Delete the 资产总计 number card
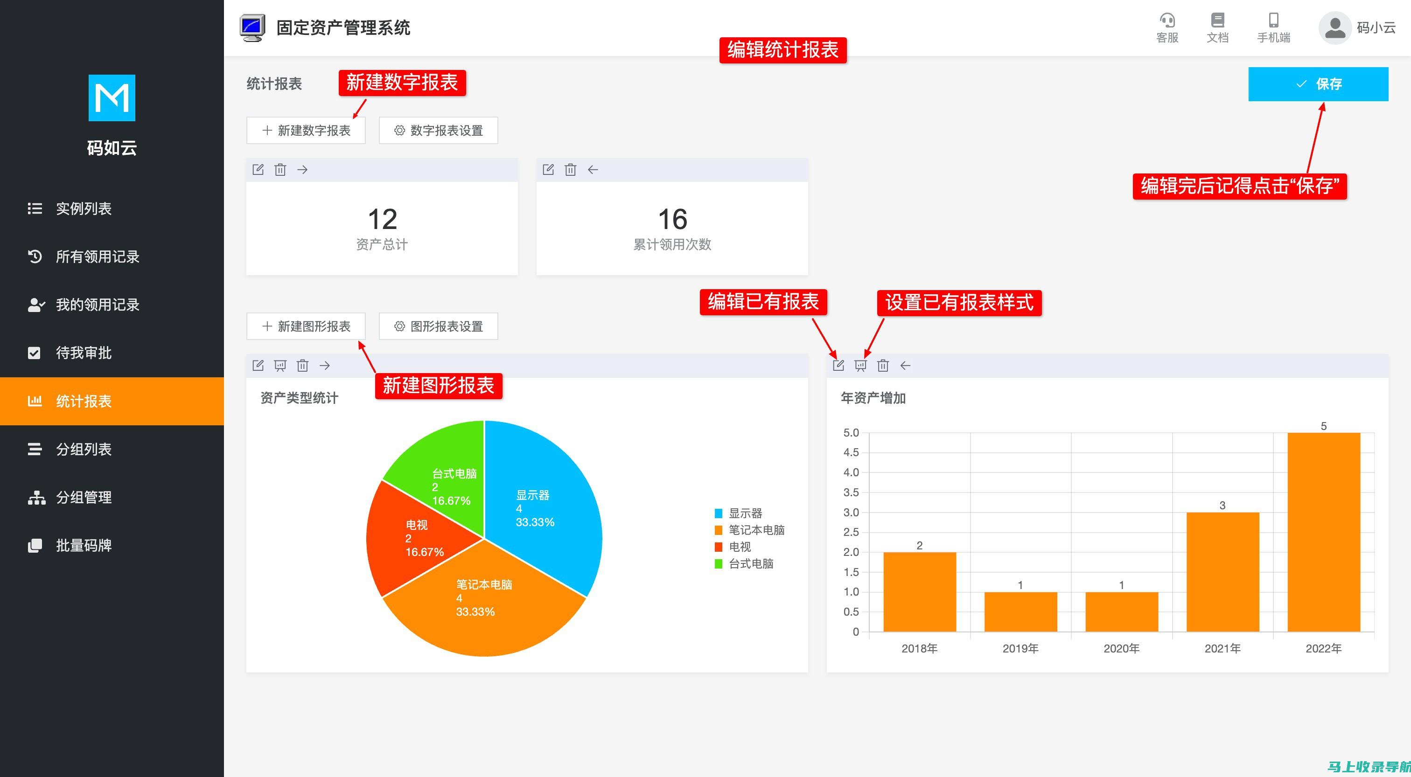The height and width of the screenshot is (777, 1411). coord(280,170)
